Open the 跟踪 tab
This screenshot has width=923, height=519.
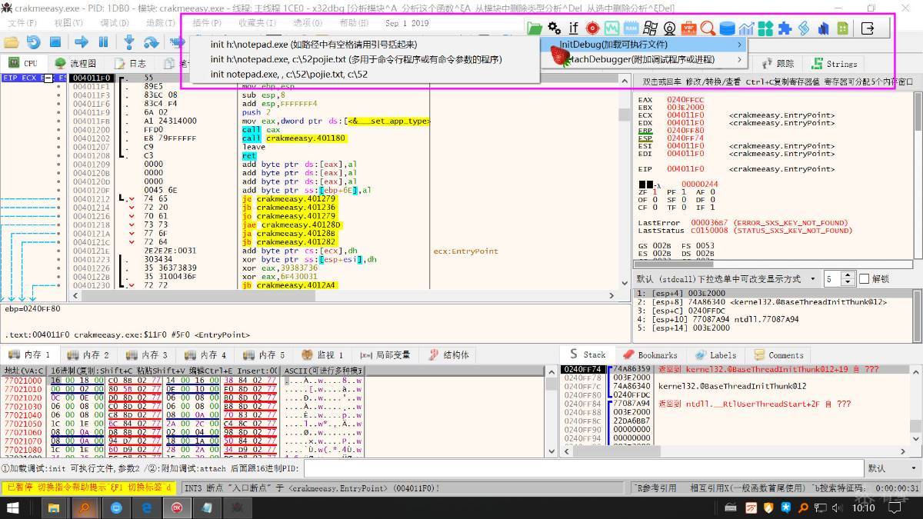(x=778, y=64)
